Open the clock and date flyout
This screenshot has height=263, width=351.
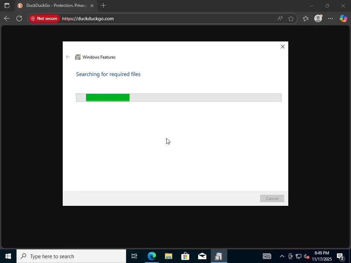click(322, 256)
